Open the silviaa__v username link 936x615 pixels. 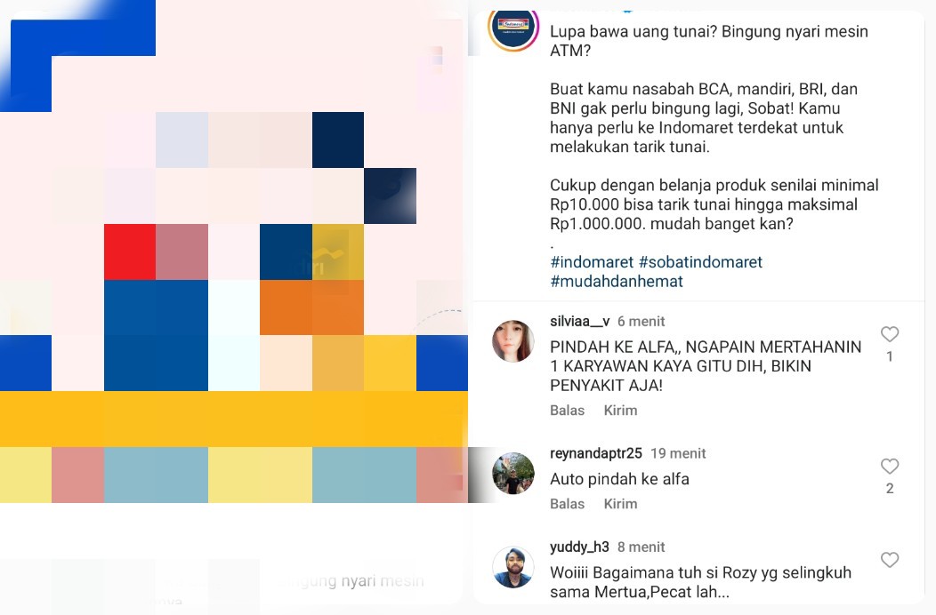pyautogui.click(x=579, y=321)
